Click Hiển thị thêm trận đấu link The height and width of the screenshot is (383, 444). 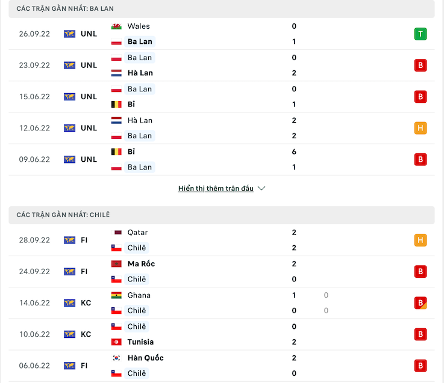[216, 188]
